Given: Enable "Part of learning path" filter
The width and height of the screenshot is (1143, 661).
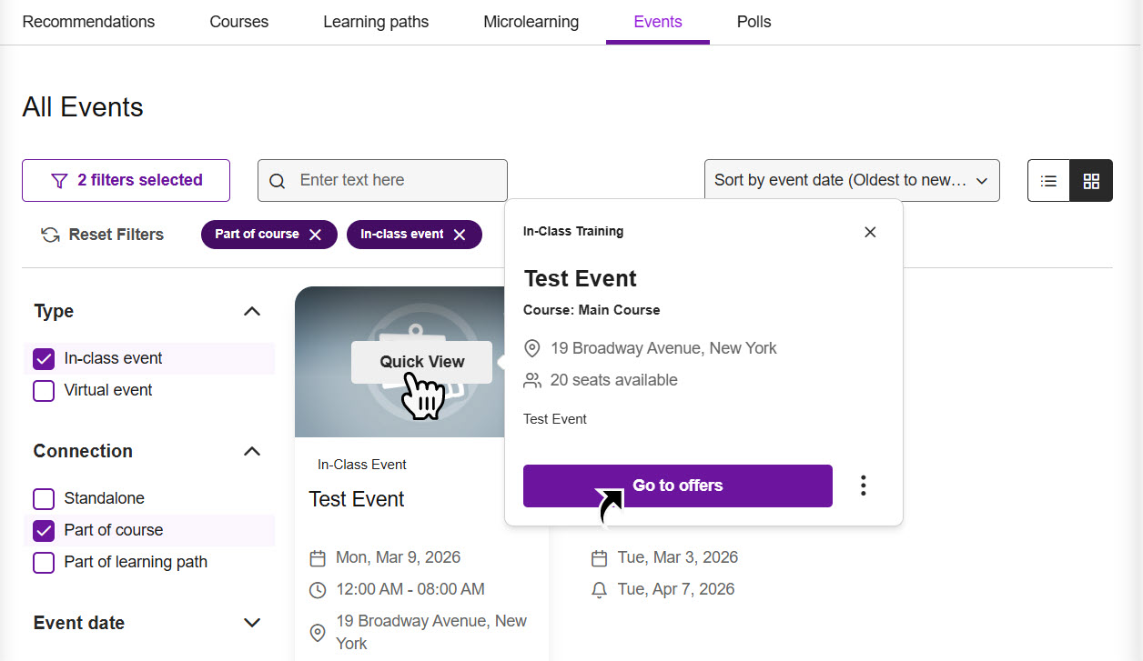Looking at the screenshot, I should tap(43, 562).
